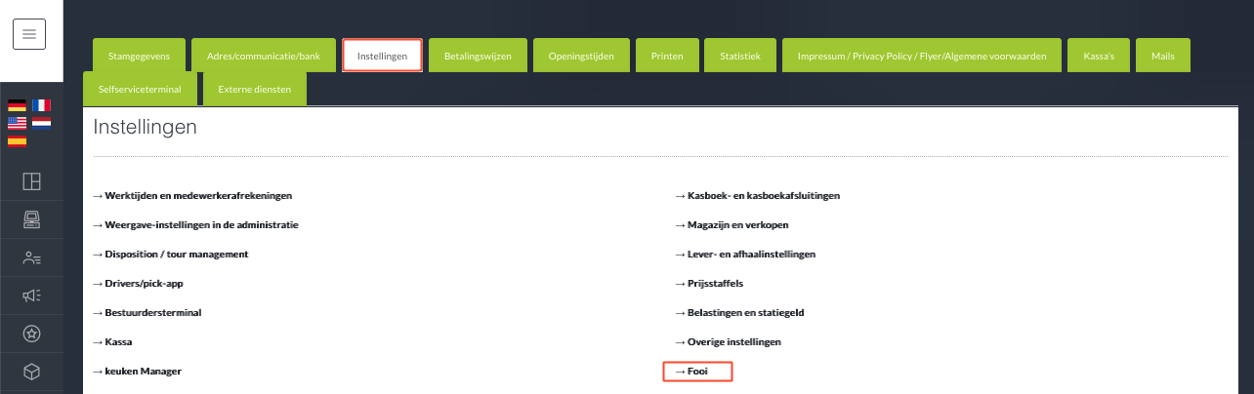This screenshot has height=394, width=1254.
Task: Open Werktijden en medewerkerafrekeningen settings
Action: click(x=192, y=195)
